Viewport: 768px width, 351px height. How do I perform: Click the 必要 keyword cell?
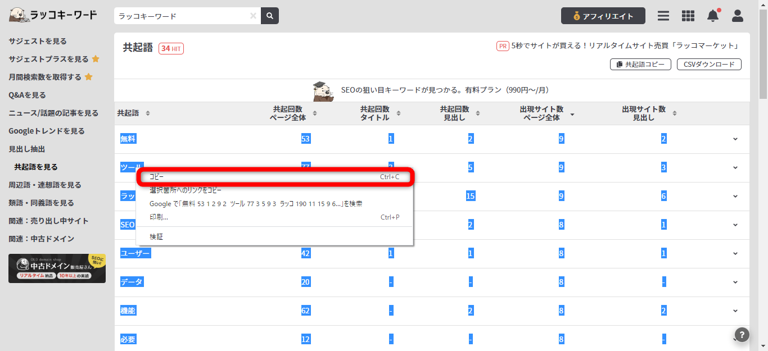(128, 339)
